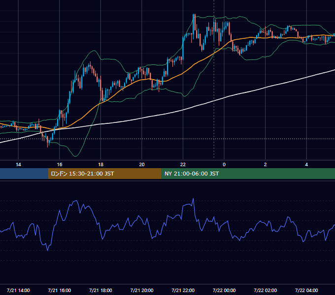This screenshot has height=295, width=335.
Task: Click the '7/22 04:00' timestamp label
Action: 306,290
